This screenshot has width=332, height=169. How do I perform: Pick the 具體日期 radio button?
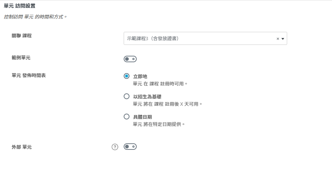pos(127,117)
